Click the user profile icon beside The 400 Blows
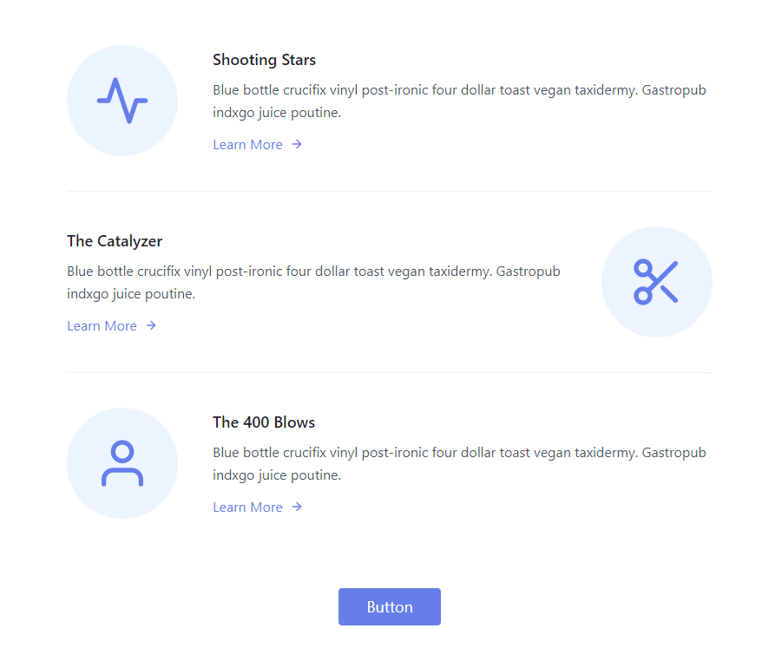782x648 pixels. [x=122, y=463]
